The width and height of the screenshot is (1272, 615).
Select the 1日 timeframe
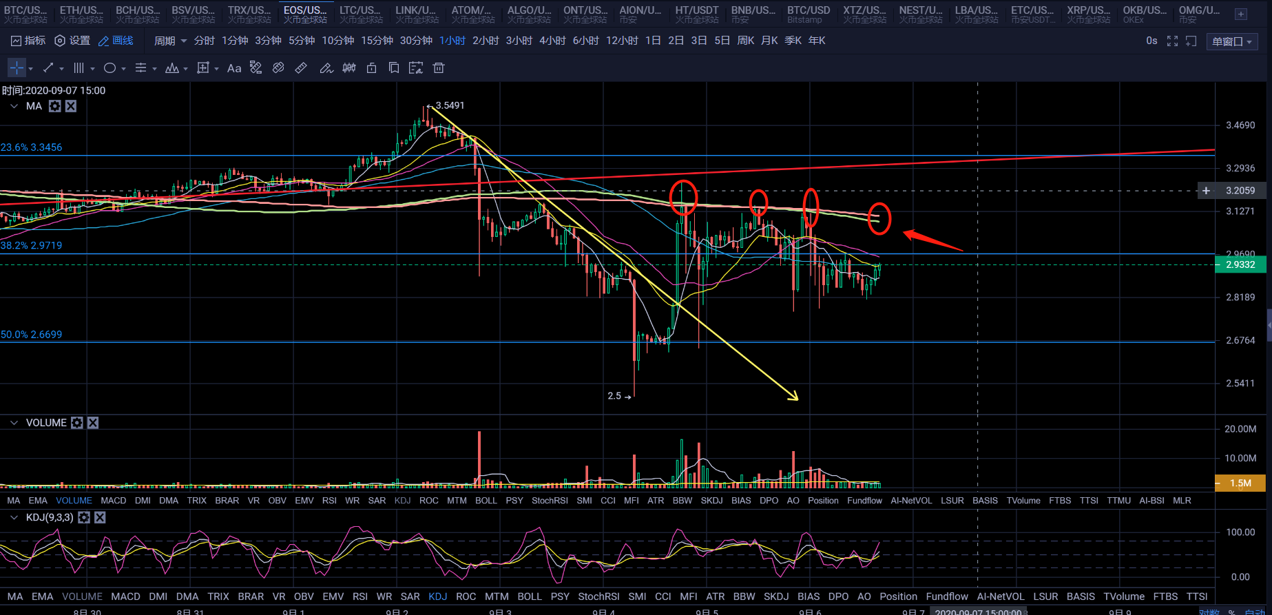point(654,41)
